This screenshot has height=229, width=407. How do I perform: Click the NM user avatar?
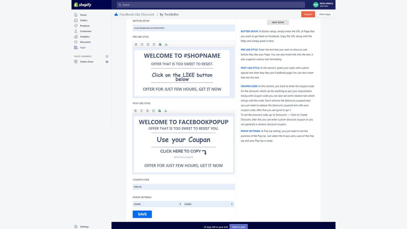pos(316,5)
